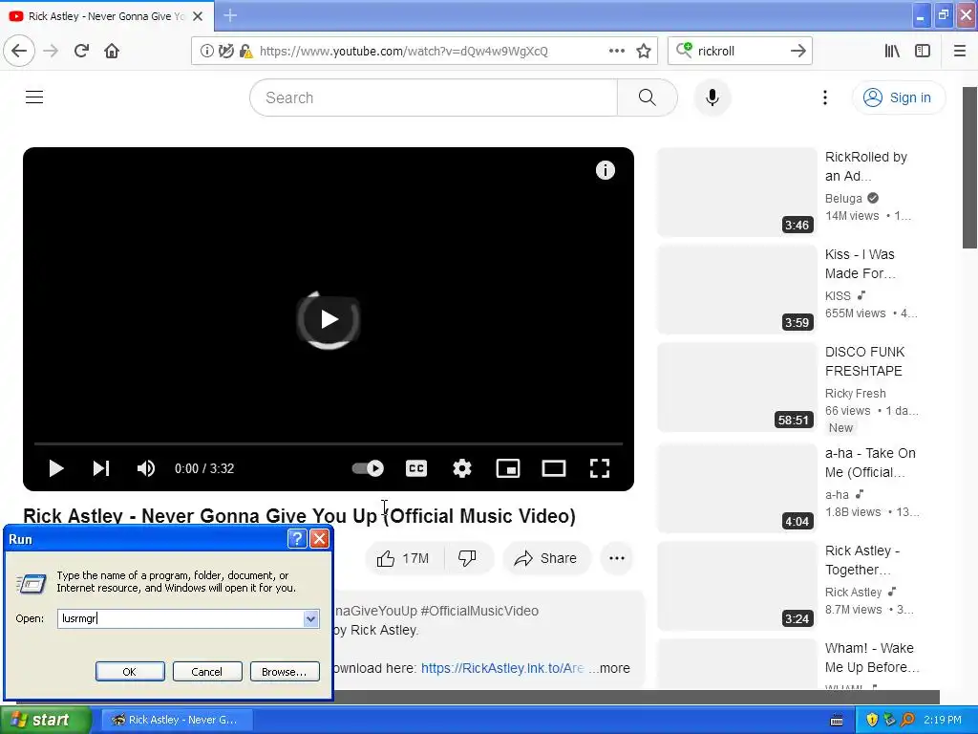Image resolution: width=978 pixels, height=734 pixels.
Task: Click the page vertical scrollbar thumb
Action: point(970,168)
